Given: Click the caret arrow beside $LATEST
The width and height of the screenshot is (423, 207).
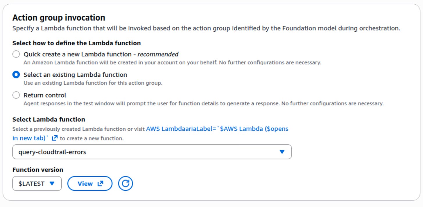Looking at the screenshot, I should [x=52, y=183].
